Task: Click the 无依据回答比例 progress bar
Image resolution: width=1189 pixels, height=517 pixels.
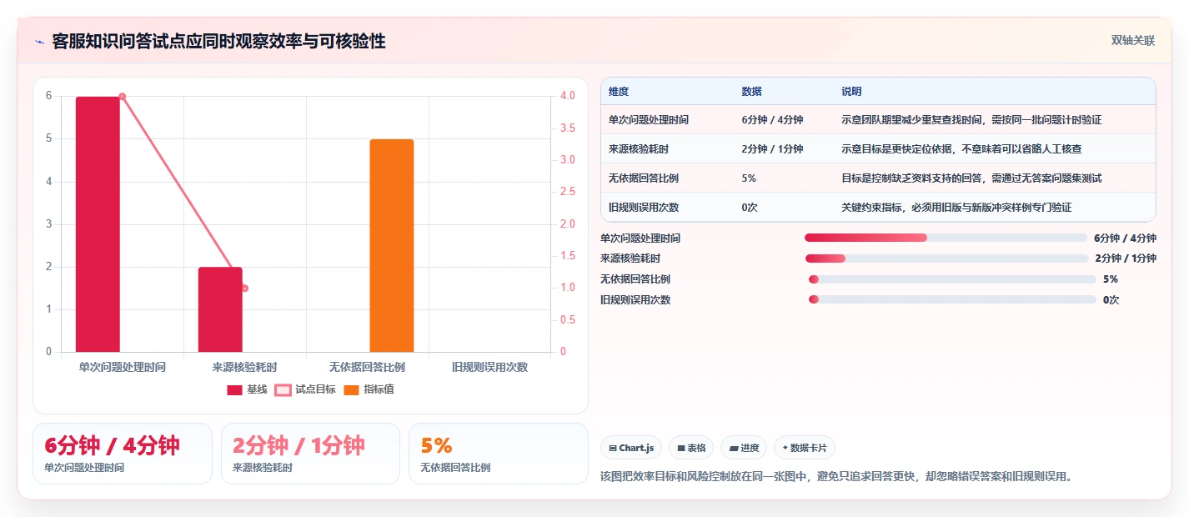Action: click(x=952, y=279)
